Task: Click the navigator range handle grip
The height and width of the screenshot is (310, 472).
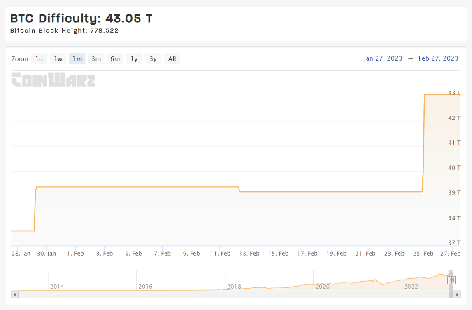Action: pos(451,280)
